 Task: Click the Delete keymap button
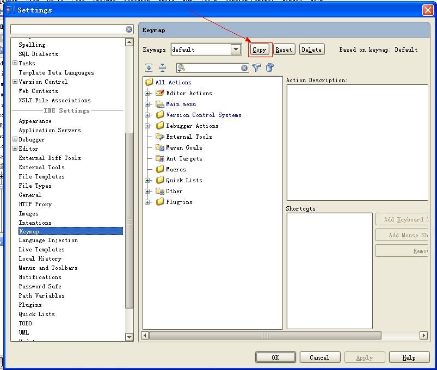coord(312,50)
